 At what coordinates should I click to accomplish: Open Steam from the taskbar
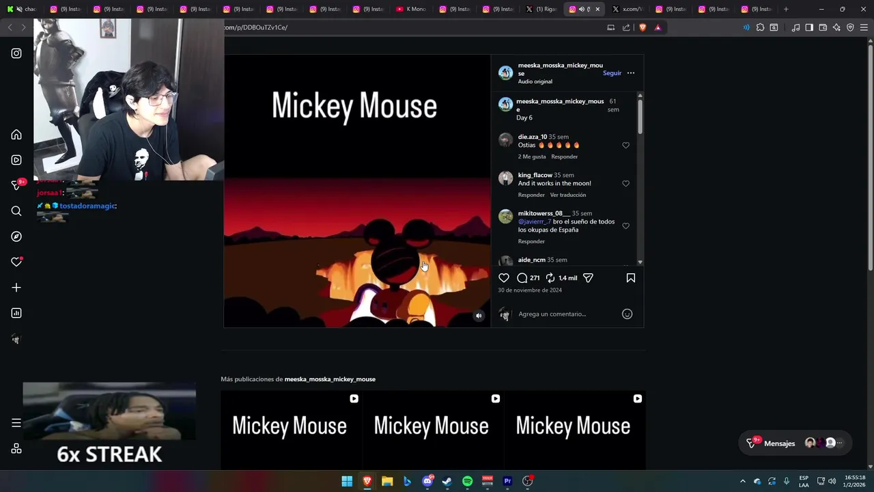tap(447, 481)
